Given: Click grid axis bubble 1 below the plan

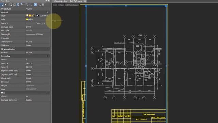Looking at the screenshot, I should click(x=105, y=98).
